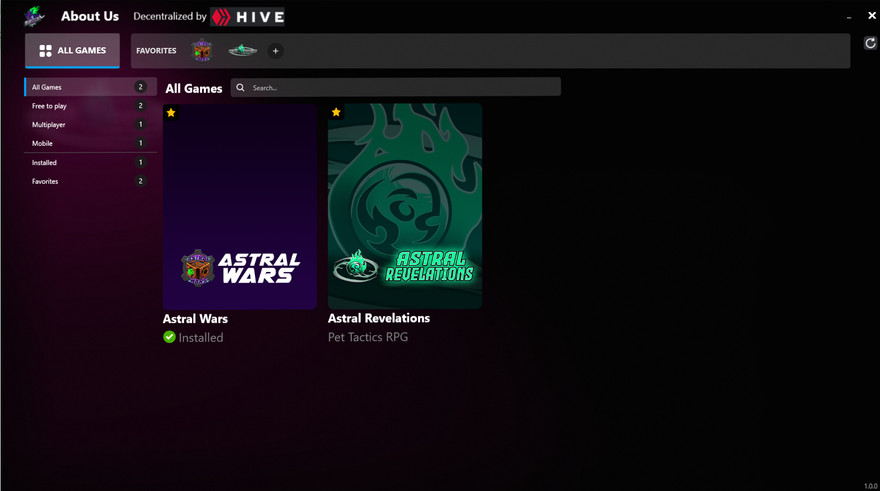Open the FAVORITES bar label
880x491 pixels.
(x=156, y=51)
